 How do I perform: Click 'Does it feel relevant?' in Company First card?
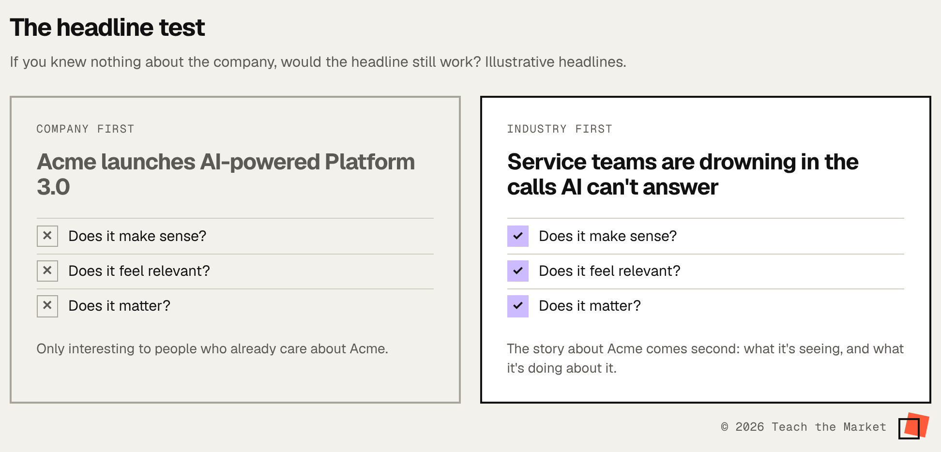click(x=139, y=271)
